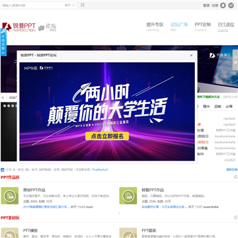Collapse the PPT作品区 section

pyautogui.click(x=235, y=177)
